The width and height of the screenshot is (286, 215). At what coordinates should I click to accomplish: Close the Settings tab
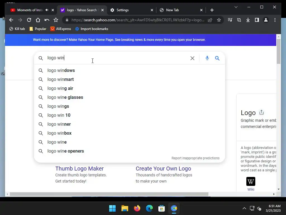click(x=152, y=10)
